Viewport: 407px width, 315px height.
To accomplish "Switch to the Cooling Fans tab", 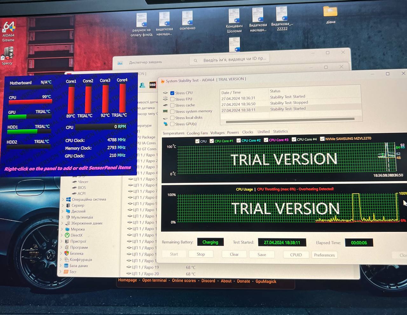I will [197, 133].
